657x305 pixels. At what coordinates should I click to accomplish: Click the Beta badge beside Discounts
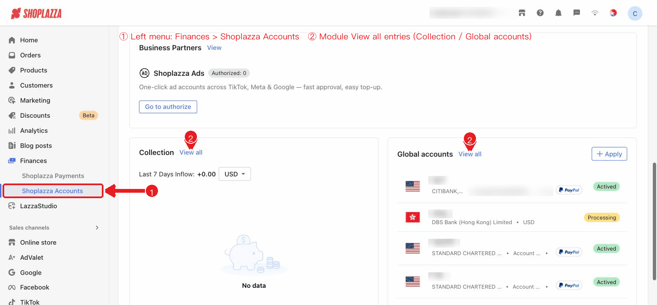coord(88,116)
